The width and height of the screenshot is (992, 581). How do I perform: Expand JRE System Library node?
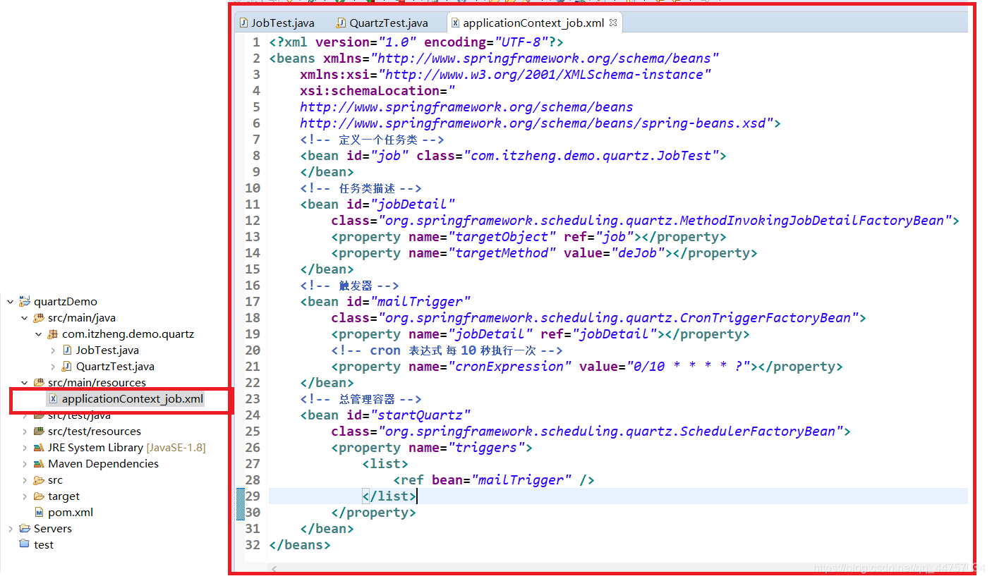[x=25, y=448]
